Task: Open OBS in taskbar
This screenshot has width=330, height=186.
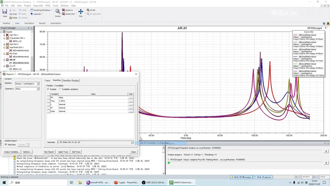Action: pyautogui.click(x=154, y=182)
